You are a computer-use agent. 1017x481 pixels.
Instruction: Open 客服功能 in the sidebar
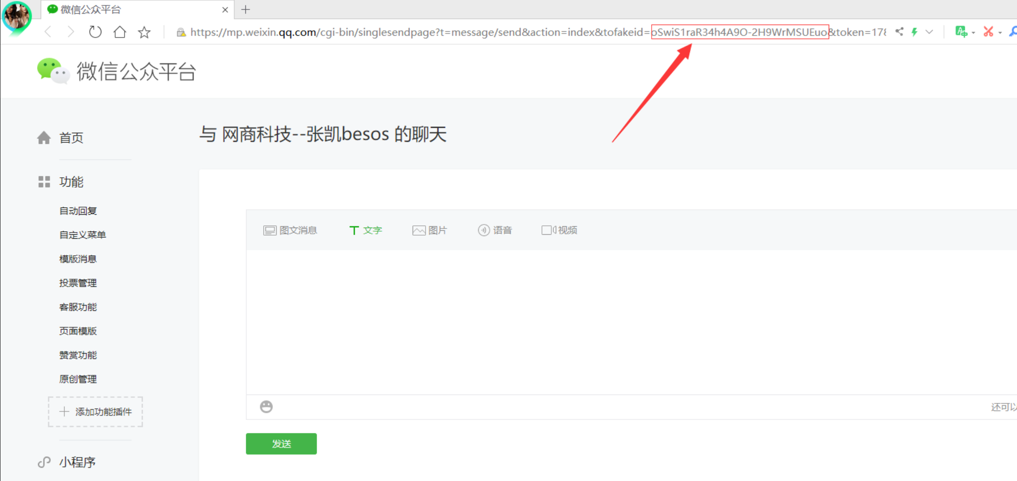pyautogui.click(x=78, y=307)
